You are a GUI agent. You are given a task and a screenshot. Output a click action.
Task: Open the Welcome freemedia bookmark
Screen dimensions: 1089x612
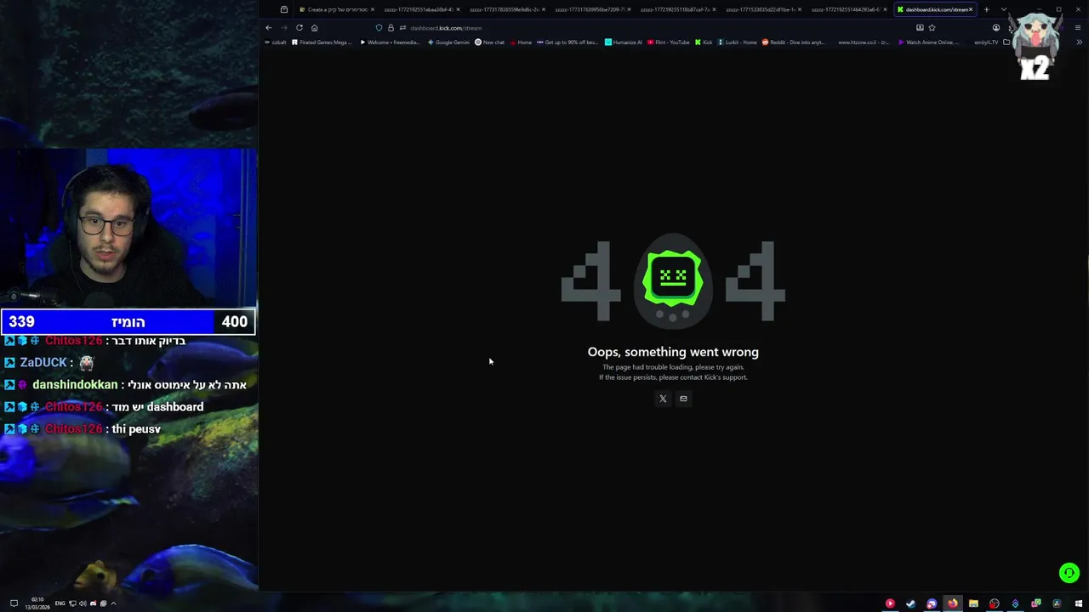(390, 42)
